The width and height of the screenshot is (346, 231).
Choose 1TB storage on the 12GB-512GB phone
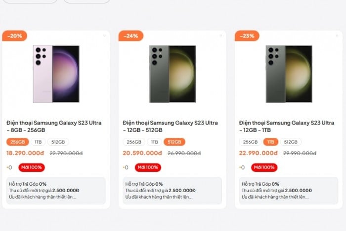click(x=155, y=142)
